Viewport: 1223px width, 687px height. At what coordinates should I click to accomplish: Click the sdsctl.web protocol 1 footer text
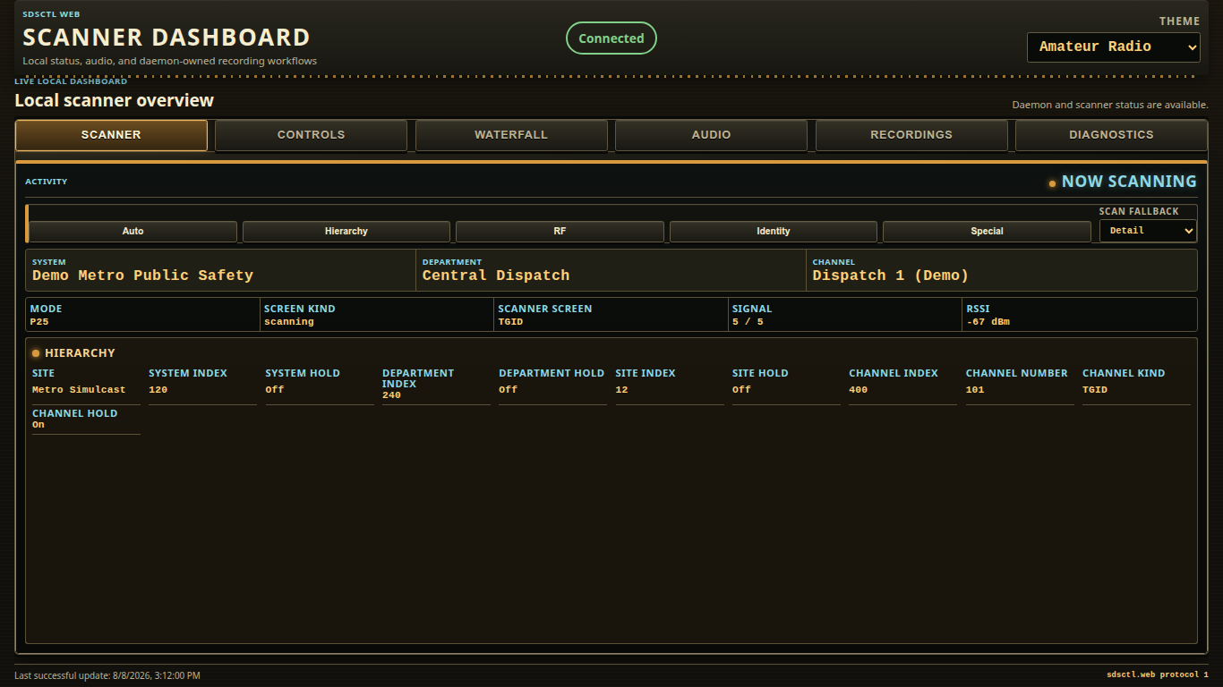point(1158,674)
